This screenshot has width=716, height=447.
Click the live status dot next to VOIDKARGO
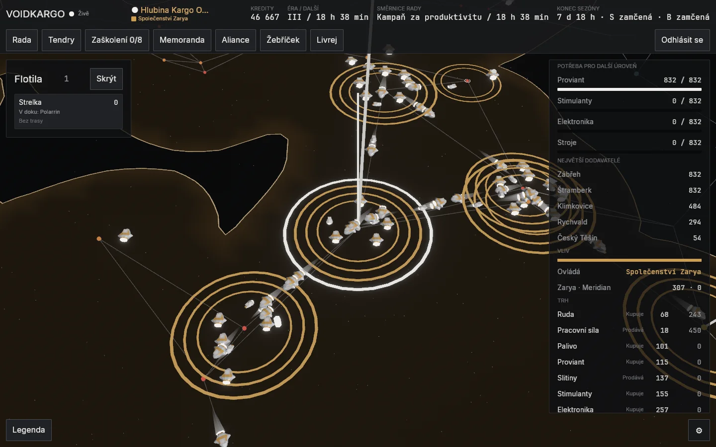click(x=72, y=14)
